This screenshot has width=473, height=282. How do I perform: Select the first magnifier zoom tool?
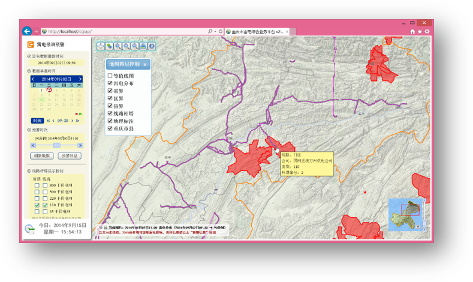pos(118,46)
